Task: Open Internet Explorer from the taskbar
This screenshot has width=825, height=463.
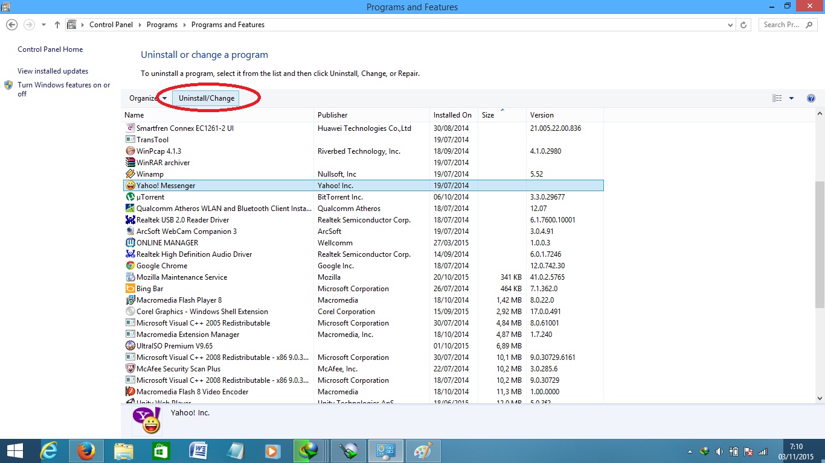Action: (x=50, y=450)
